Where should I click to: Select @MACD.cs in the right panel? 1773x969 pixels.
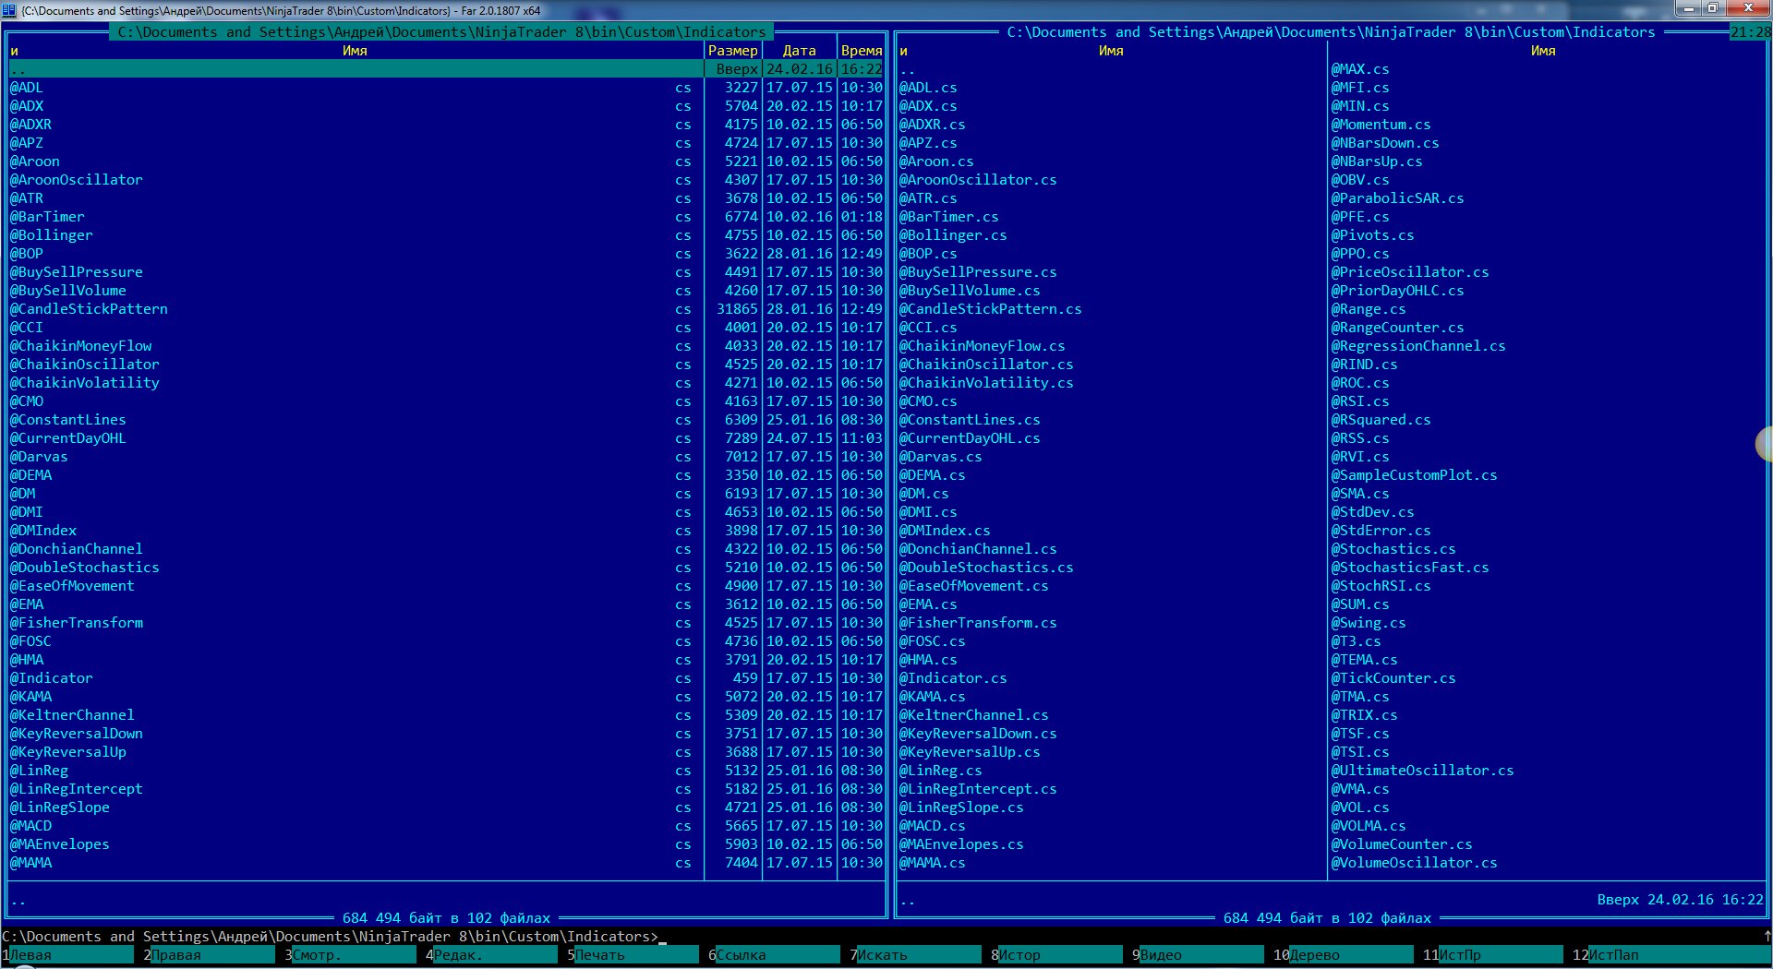click(933, 826)
